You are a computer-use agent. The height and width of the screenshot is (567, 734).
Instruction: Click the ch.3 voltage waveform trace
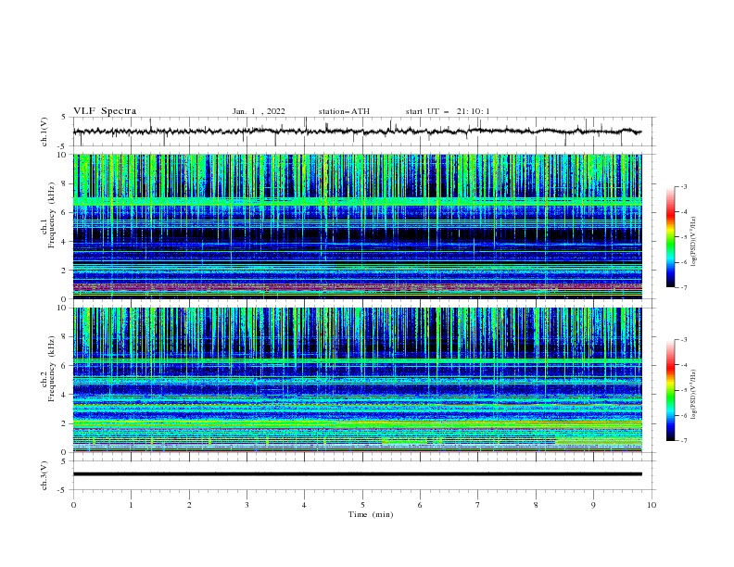click(x=357, y=474)
